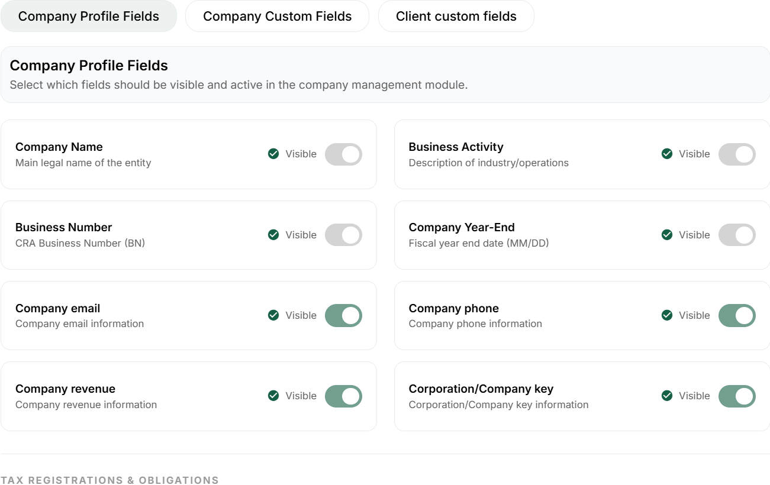Click 'Corporation/Company key information' description

498,405
